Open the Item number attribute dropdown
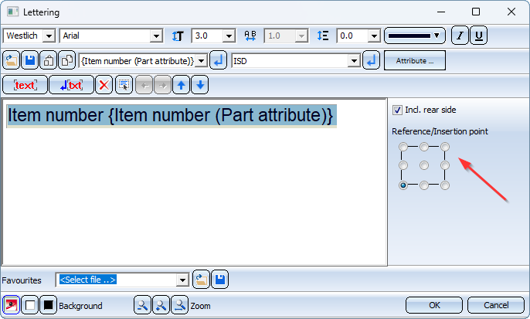This screenshot has height=319, width=530. click(201, 61)
